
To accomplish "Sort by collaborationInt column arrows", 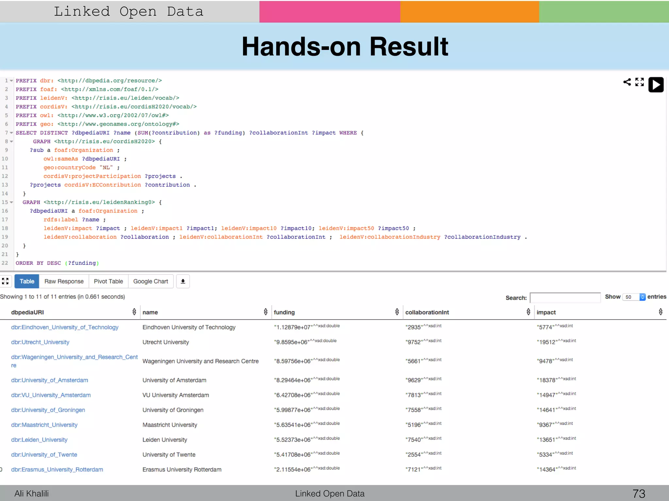I will click(x=528, y=312).
